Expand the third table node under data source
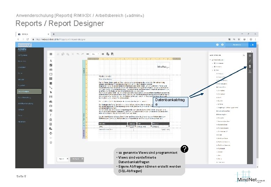The height and width of the screenshot is (187, 271). (x=213, y=70)
